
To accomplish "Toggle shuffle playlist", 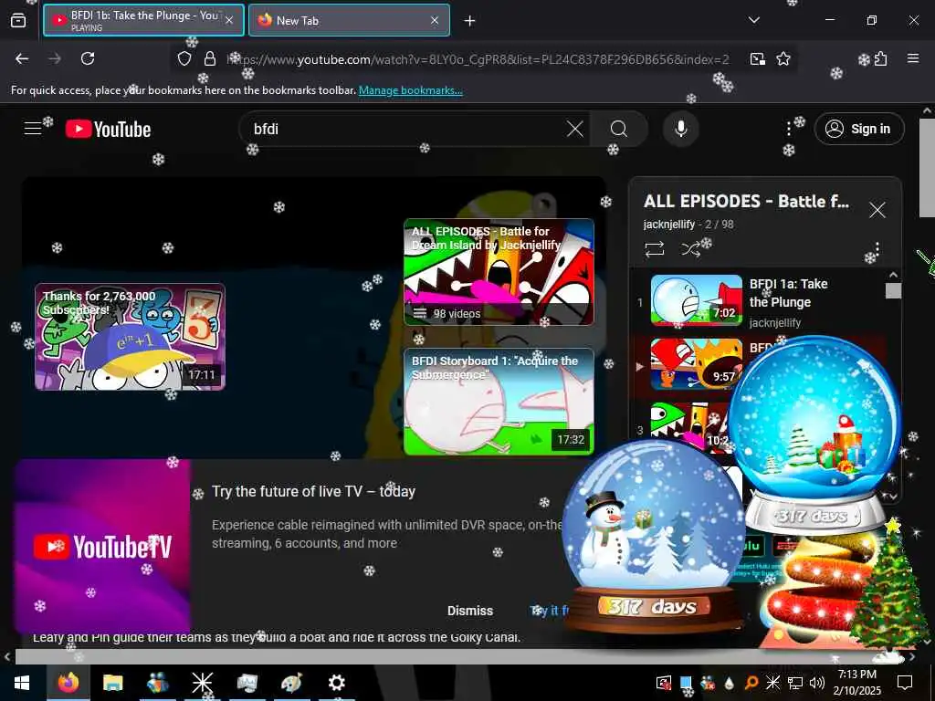I will [690, 248].
